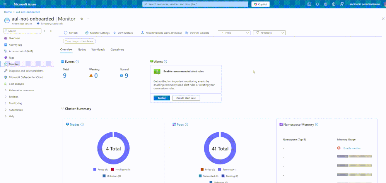Click the Total events count 9
The image size is (386, 183).
65,75
